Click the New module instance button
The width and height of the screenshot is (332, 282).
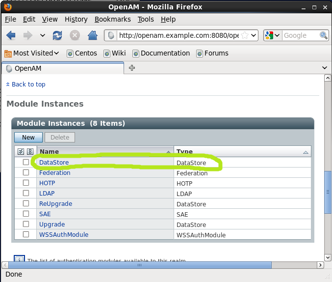click(x=28, y=137)
